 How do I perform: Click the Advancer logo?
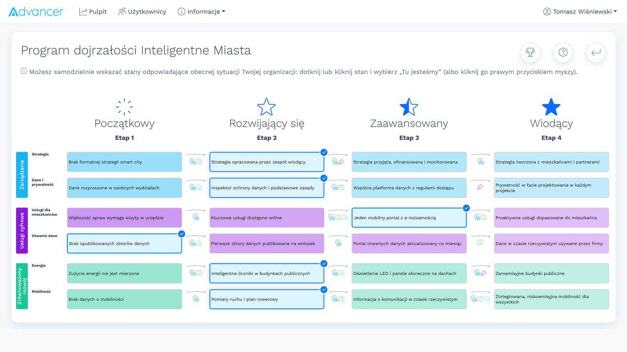pyautogui.click(x=36, y=12)
